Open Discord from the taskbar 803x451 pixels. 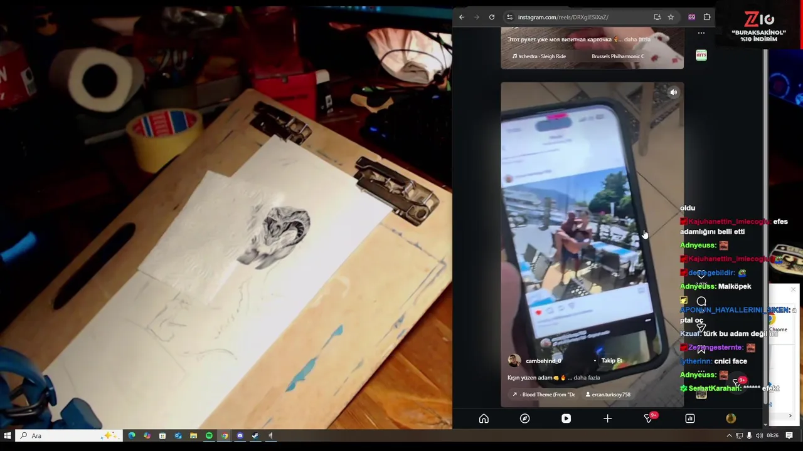(x=240, y=435)
